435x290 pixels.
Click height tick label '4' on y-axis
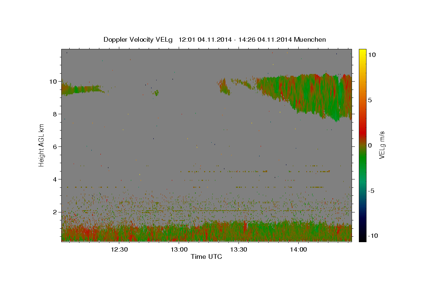55,179
